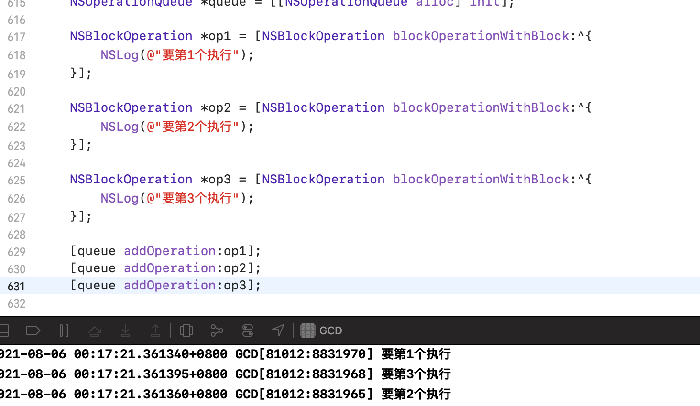
Task: Click line number 631 in gutter
Action: click(16, 286)
